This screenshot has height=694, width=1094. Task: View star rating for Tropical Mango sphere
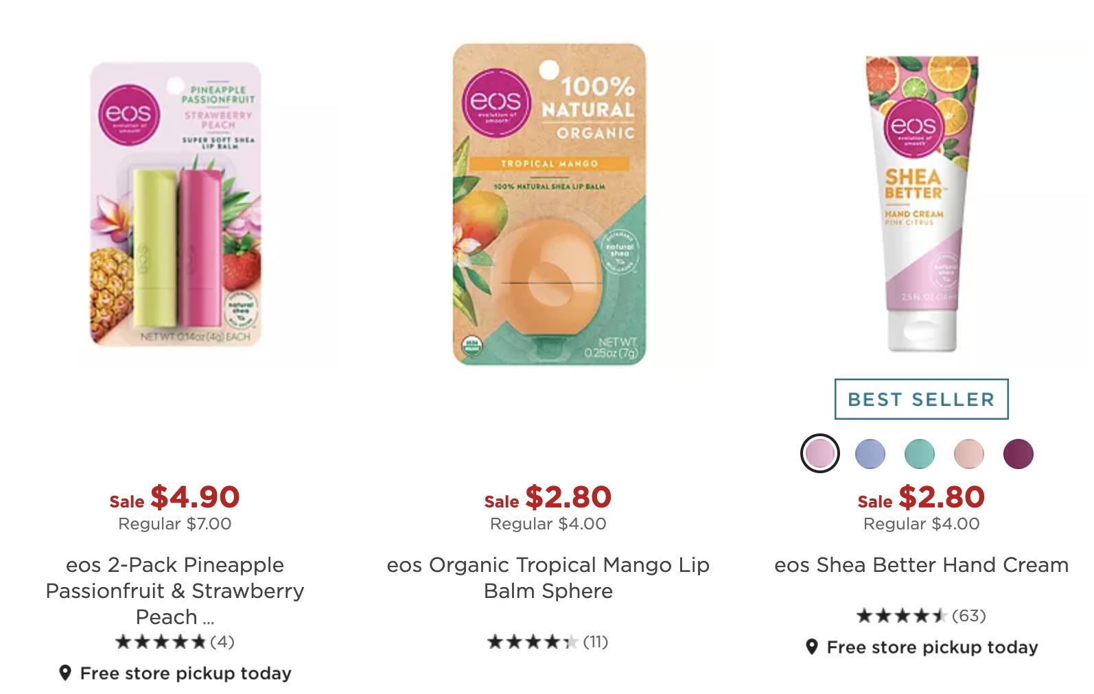pyautogui.click(x=533, y=642)
